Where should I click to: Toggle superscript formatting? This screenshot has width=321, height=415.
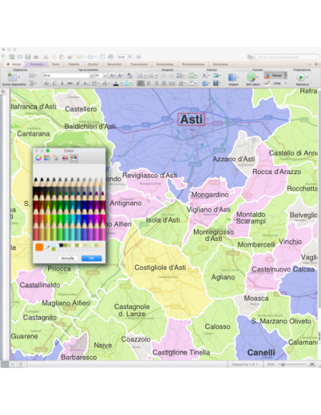pyautogui.click(x=78, y=83)
